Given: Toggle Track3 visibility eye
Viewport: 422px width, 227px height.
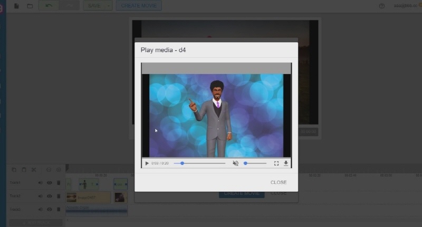Looking at the screenshot, I should coord(50,209).
